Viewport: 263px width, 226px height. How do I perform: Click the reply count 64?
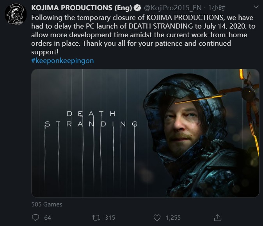(48, 217)
